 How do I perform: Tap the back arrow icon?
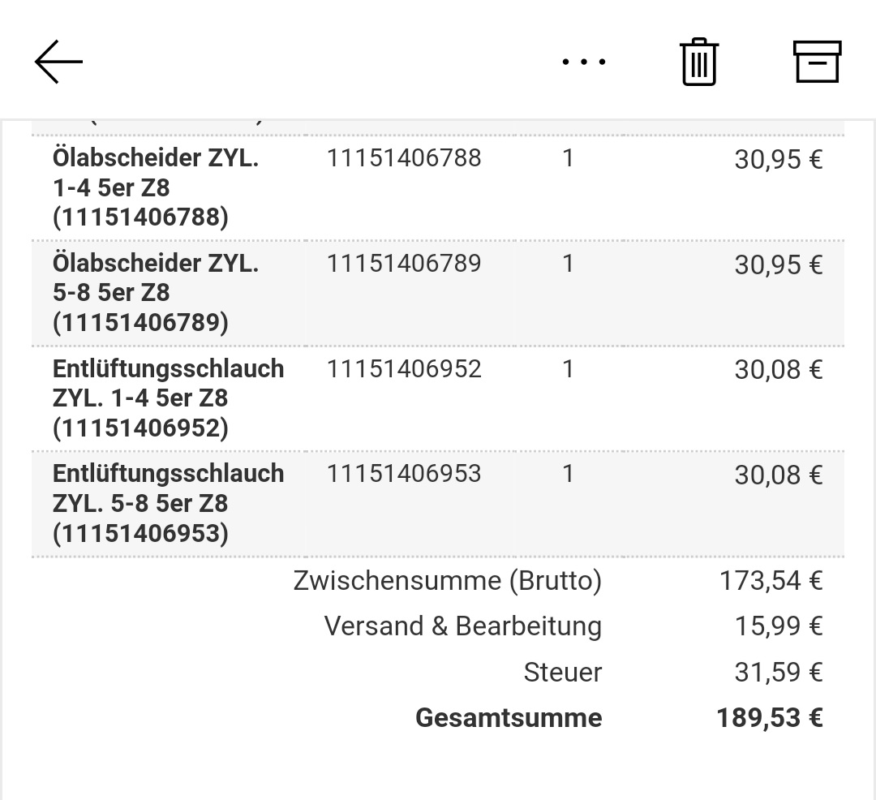click(58, 62)
